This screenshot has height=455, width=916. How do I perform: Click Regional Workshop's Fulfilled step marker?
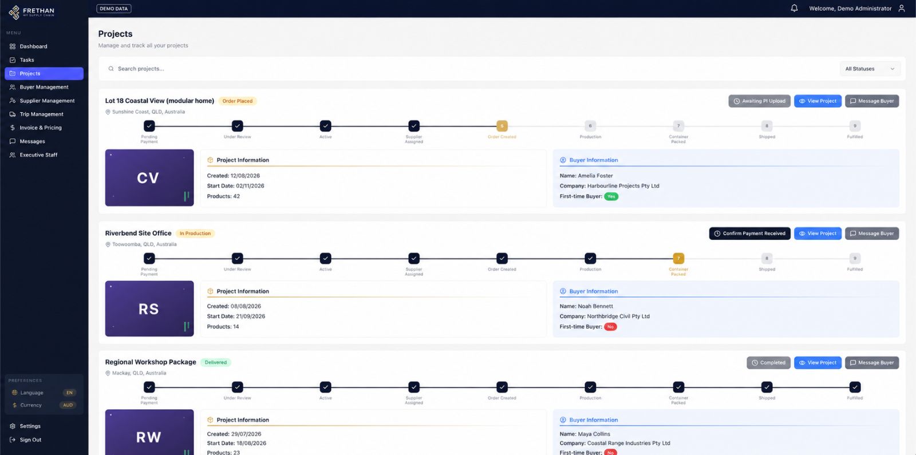click(x=855, y=387)
